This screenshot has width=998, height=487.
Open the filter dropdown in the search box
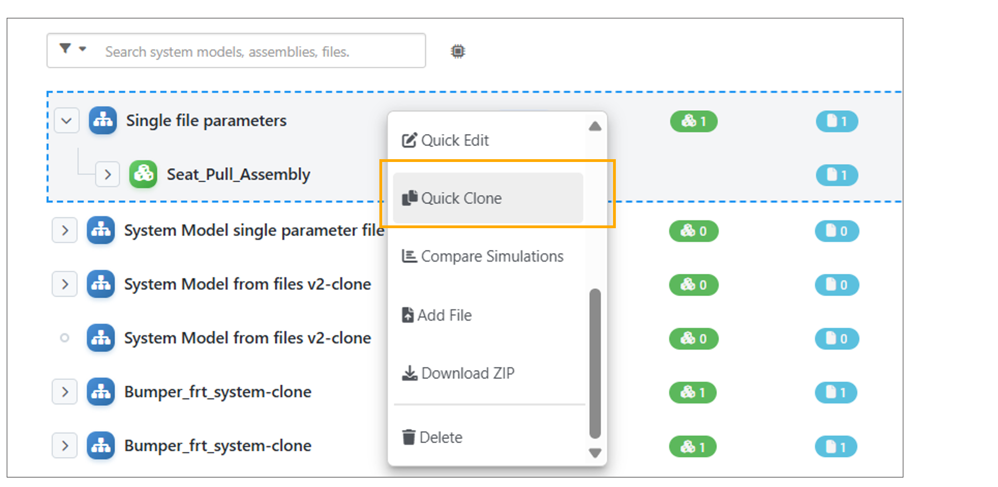click(73, 49)
